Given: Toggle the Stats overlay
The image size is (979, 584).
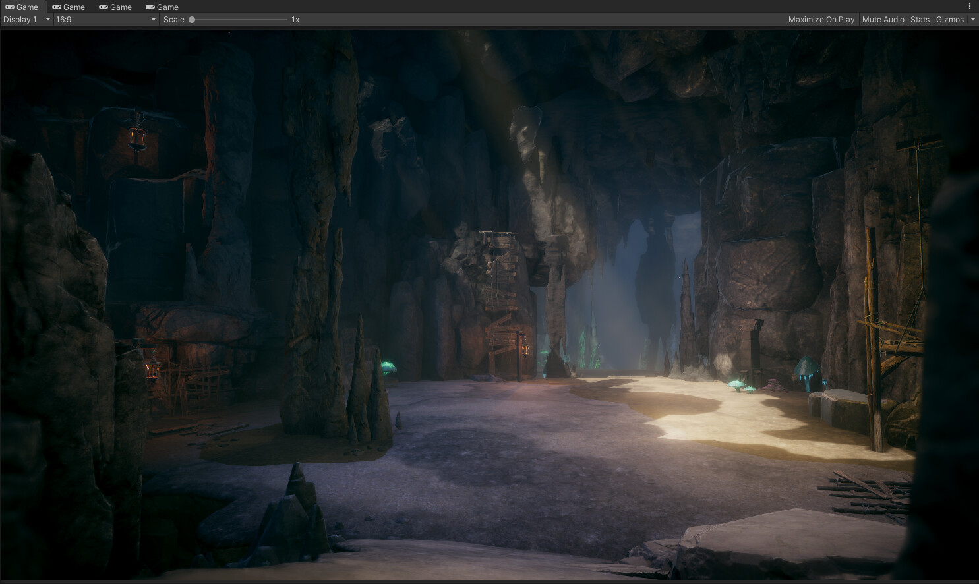Looking at the screenshot, I should (920, 19).
